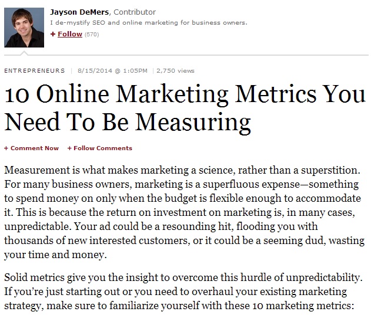Open the Jayson DeMers author name link
Image resolution: width=371 pixels, height=315 pixels.
point(79,12)
